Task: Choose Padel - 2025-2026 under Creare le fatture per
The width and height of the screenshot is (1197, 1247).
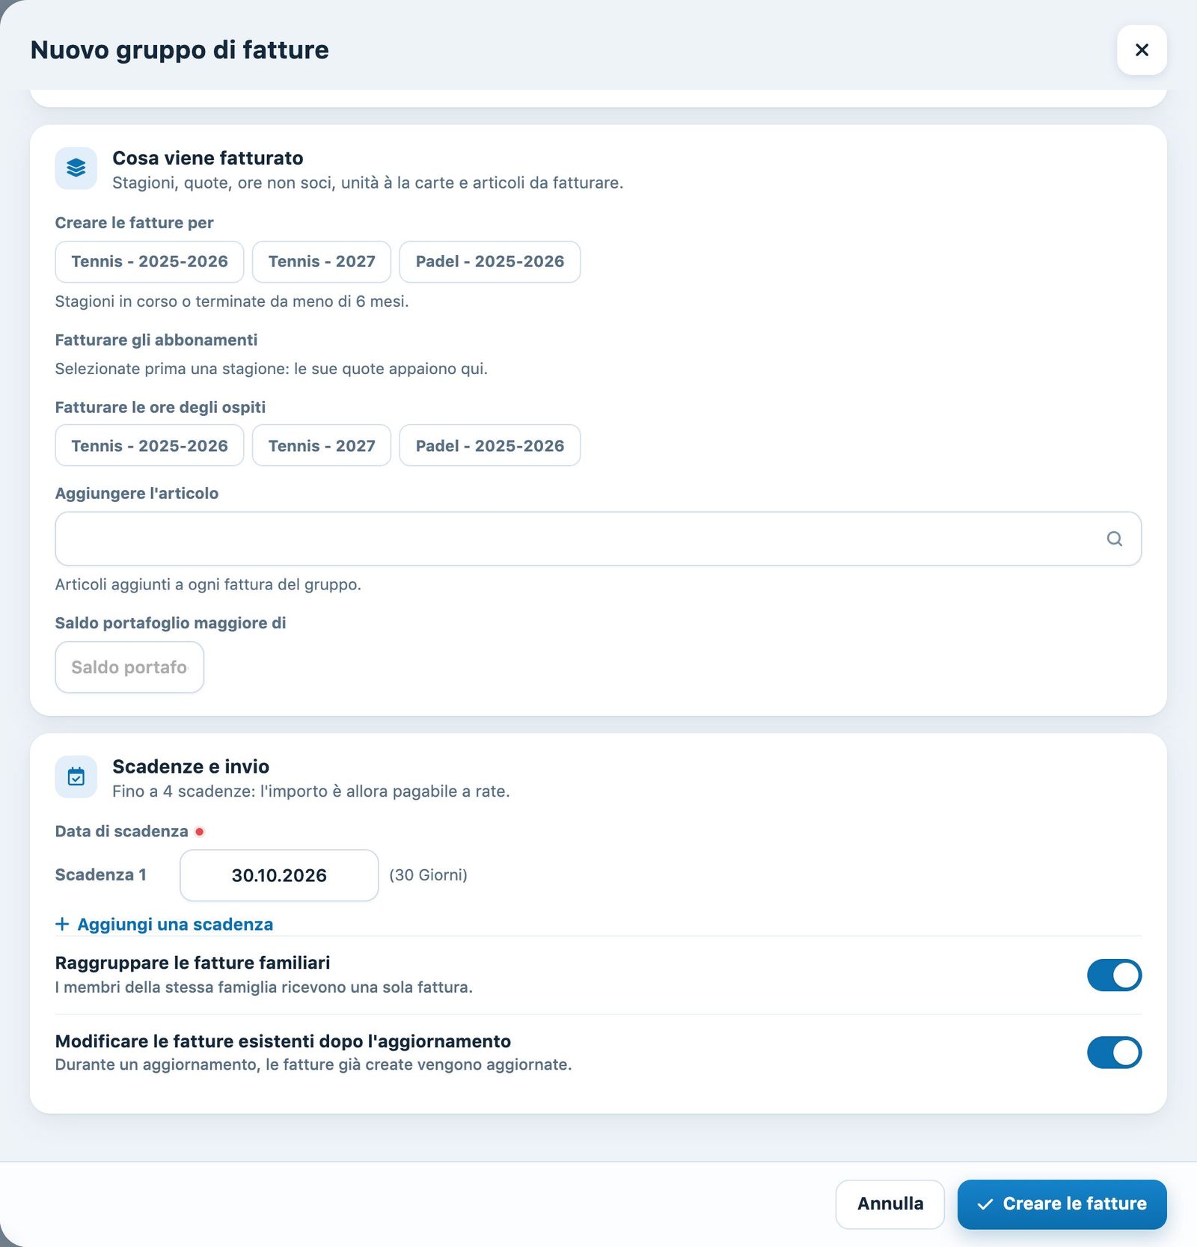Action: coord(490,262)
